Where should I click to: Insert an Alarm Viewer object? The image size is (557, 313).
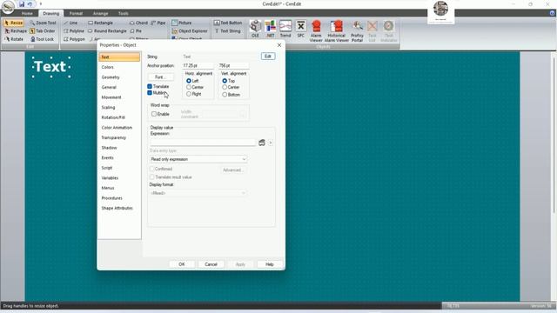click(x=316, y=31)
